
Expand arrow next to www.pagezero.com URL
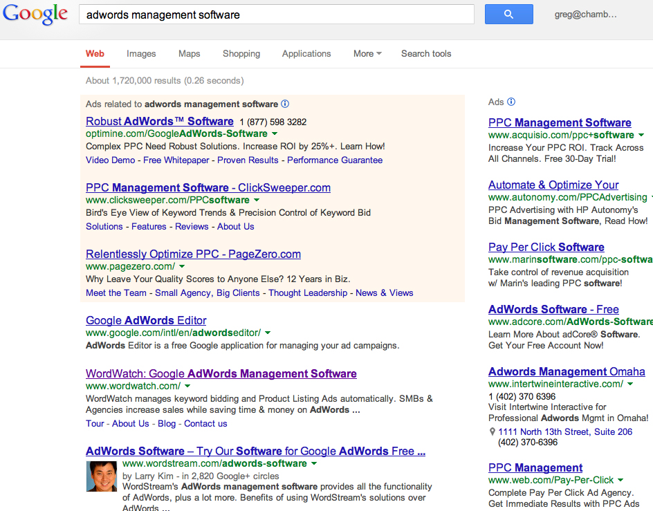point(182,266)
